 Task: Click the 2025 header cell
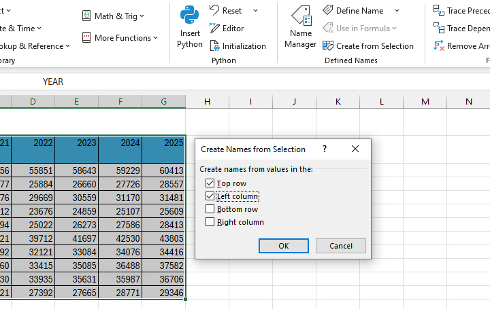pyautogui.click(x=163, y=149)
